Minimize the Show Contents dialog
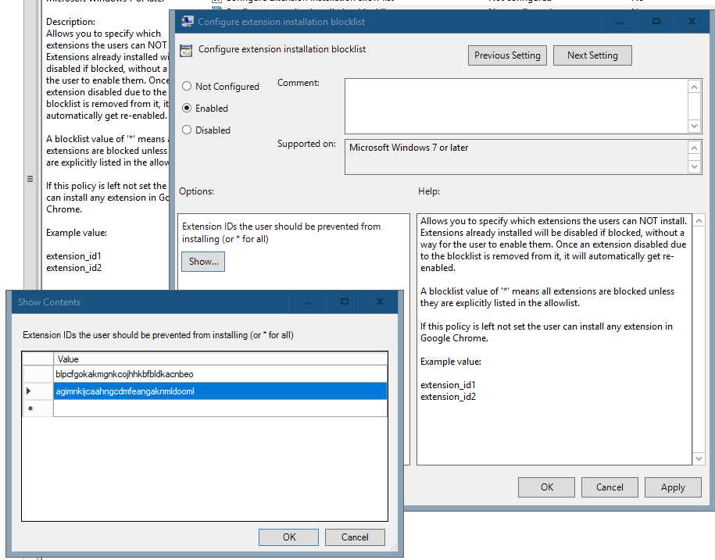Image resolution: width=715 pixels, height=560 pixels. pyautogui.click(x=308, y=301)
